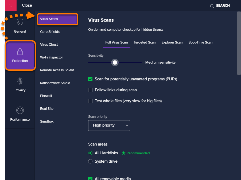This screenshot has height=180, width=241.
Task: Select All Harddisks radio button
Action: click(x=90, y=153)
